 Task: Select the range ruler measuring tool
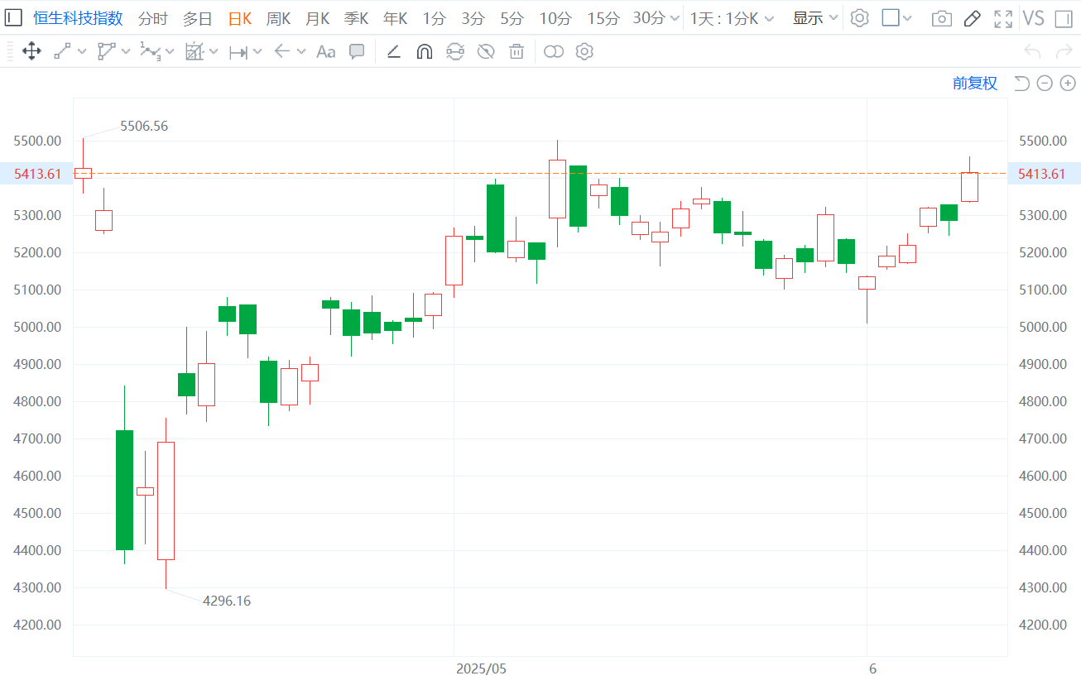pos(238,51)
